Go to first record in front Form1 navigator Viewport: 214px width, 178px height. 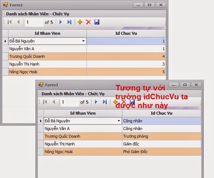[x=45, y=102]
